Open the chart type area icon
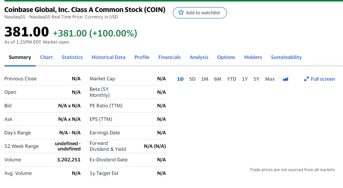This screenshot has width=343, height=188. (x=285, y=79)
